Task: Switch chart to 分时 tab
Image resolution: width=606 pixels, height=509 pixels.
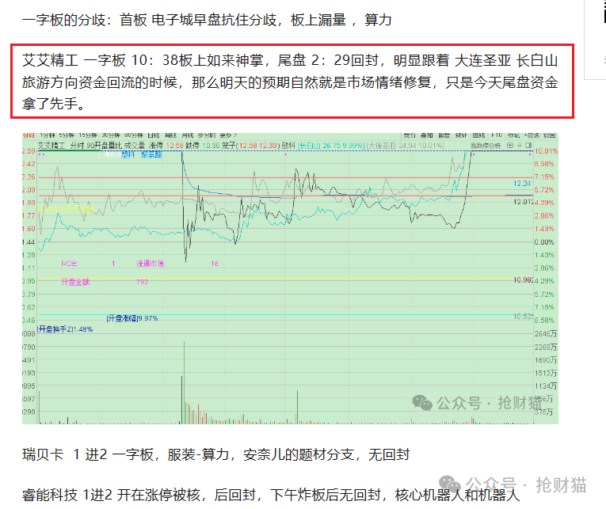Action: pos(29,135)
